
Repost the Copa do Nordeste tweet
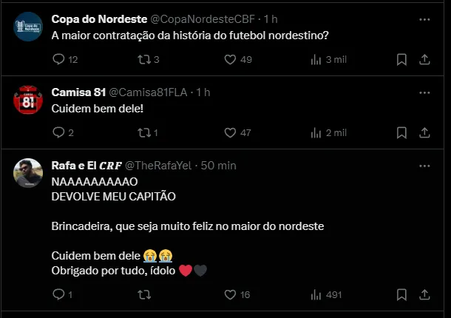[144, 59]
